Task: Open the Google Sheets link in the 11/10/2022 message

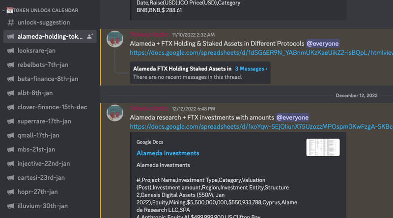Action: pos(261,52)
